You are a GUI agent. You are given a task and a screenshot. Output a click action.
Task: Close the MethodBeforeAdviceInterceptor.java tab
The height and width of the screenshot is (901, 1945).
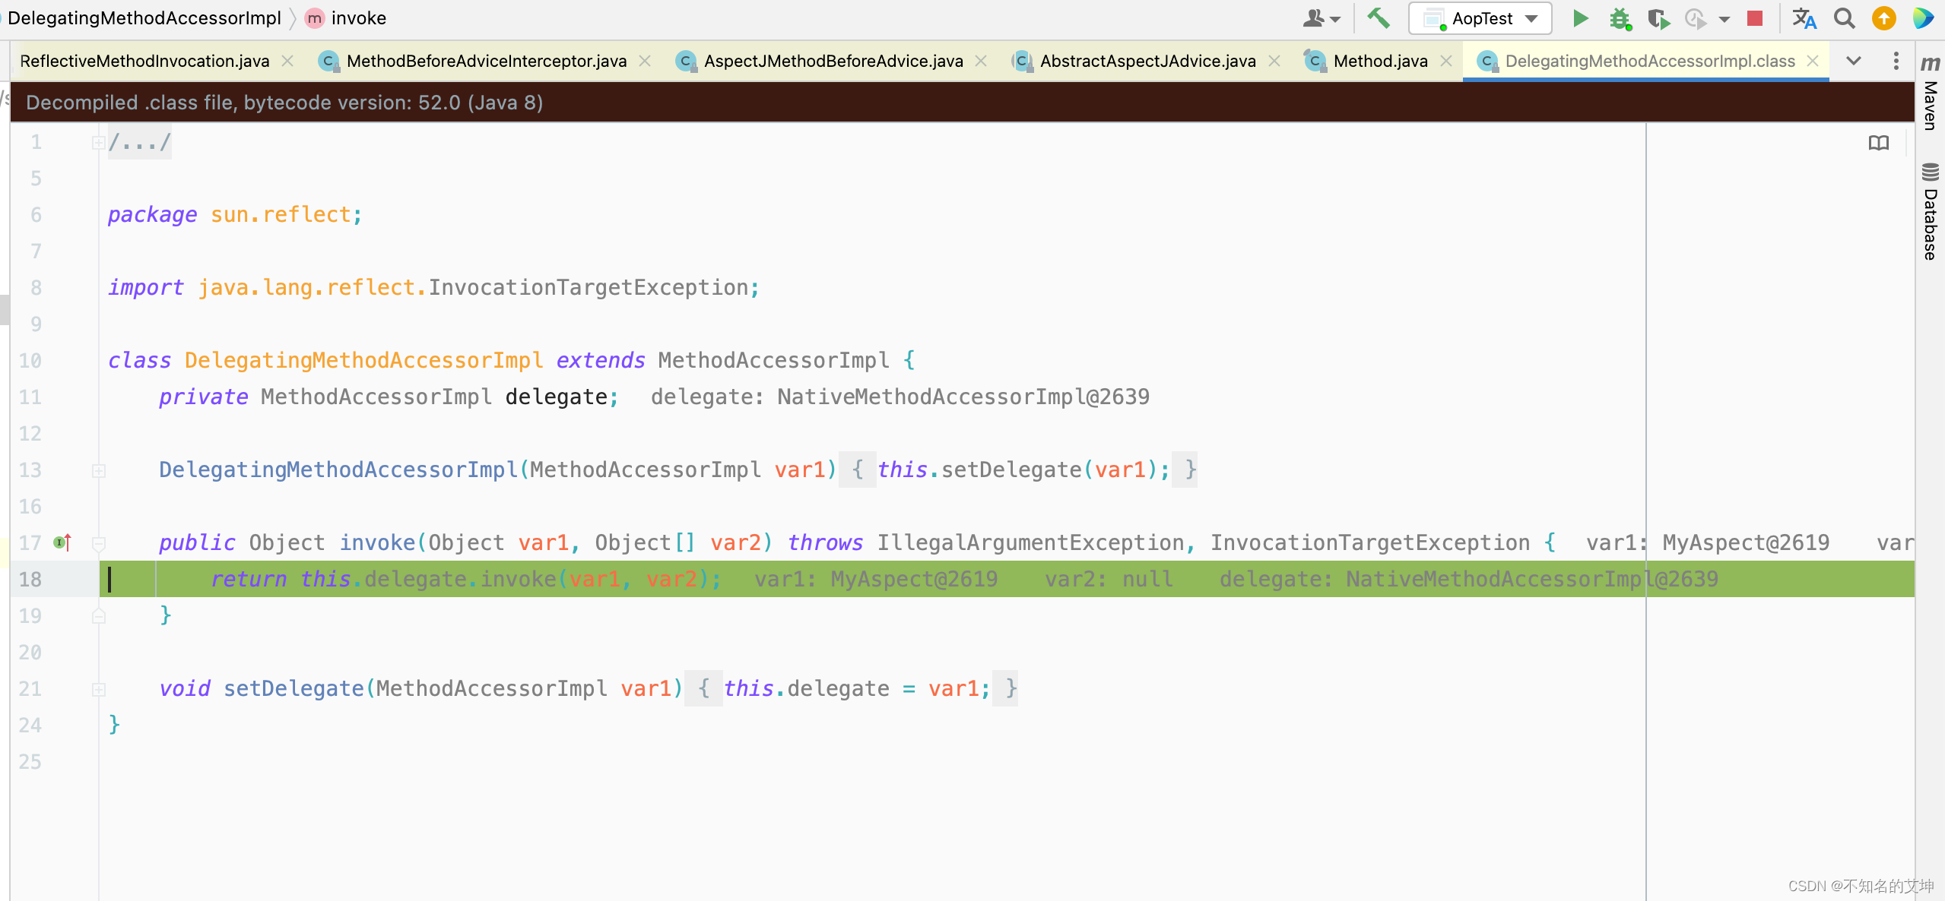pyautogui.click(x=645, y=61)
